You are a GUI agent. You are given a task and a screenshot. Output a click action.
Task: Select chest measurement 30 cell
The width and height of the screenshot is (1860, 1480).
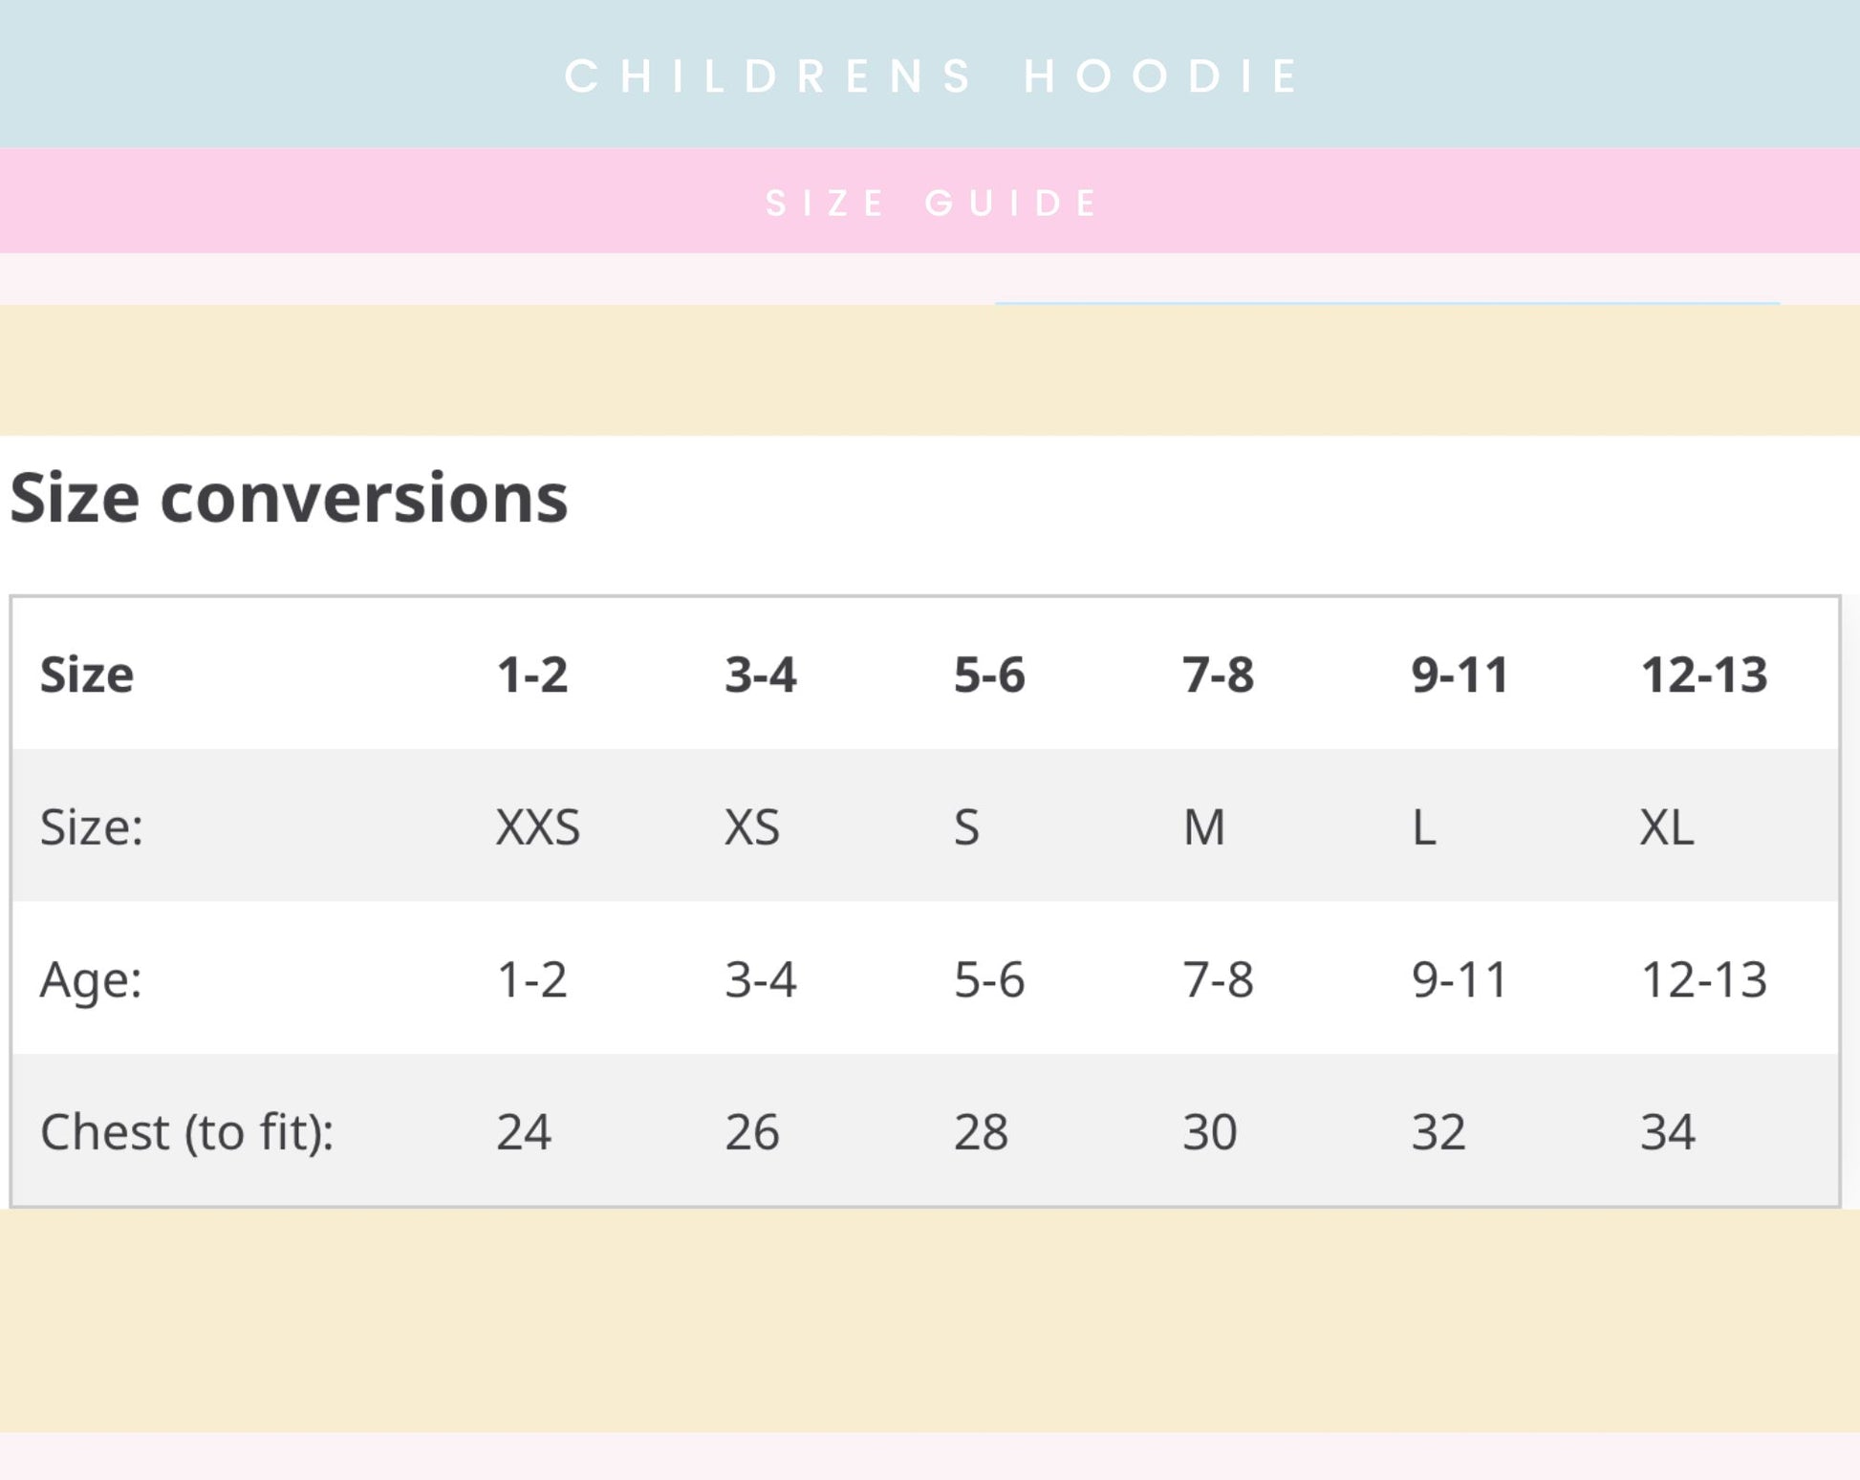(x=1210, y=1132)
